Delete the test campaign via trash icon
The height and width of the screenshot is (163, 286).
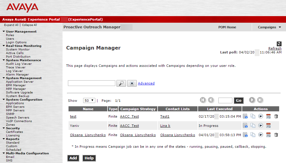click(276, 116)
